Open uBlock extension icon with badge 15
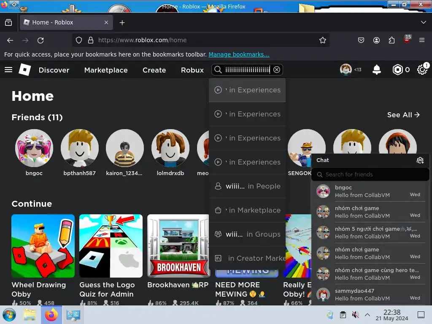The width and height of the screenshot is (432, 324). (x=407, y=39)
